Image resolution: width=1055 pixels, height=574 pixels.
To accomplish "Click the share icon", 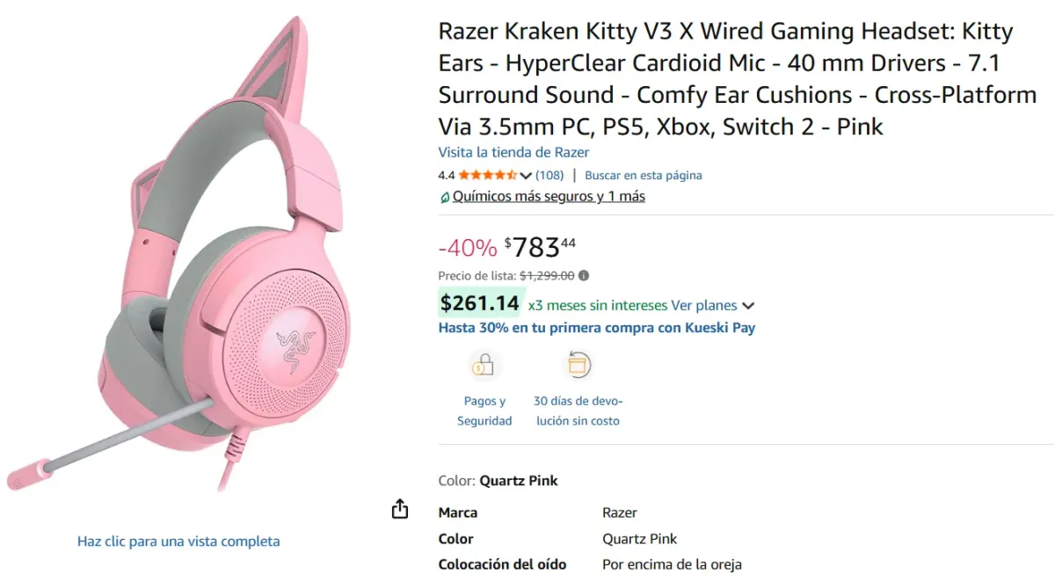I will click(x=400, y=508).
